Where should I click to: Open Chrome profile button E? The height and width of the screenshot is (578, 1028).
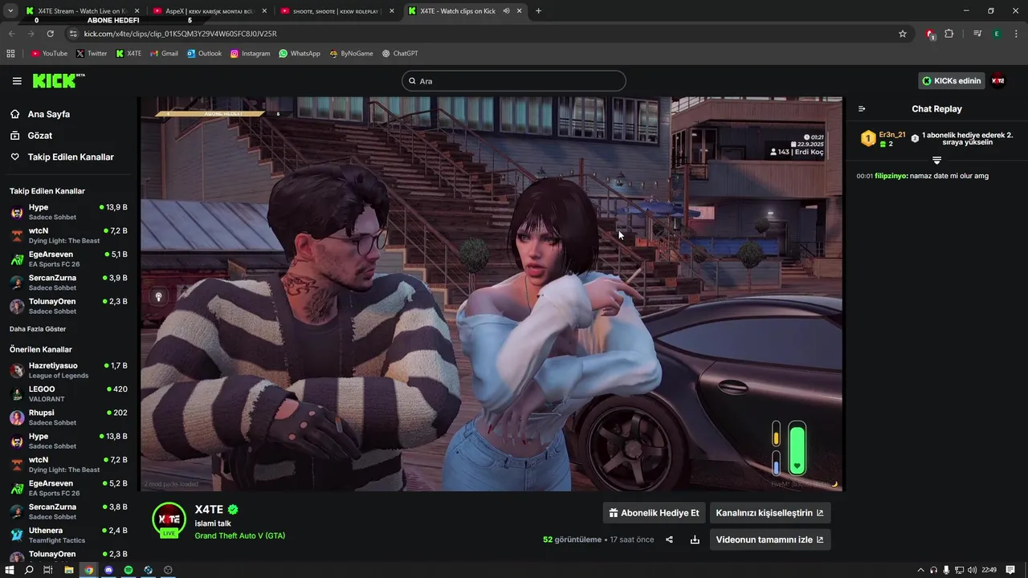[x=997, y=34]
